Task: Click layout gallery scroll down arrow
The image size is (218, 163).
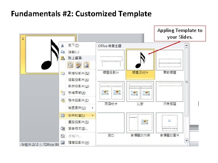Action: click(187, 141)
